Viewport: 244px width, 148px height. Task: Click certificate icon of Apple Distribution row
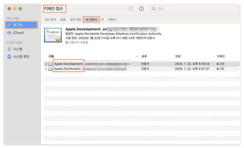coord(50,69)
